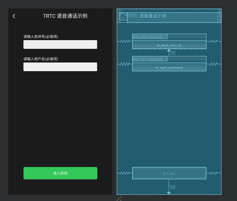The image size is (237, 201).
Task: Select et_input_room_id in blueprint view
Action: point(169,45)
